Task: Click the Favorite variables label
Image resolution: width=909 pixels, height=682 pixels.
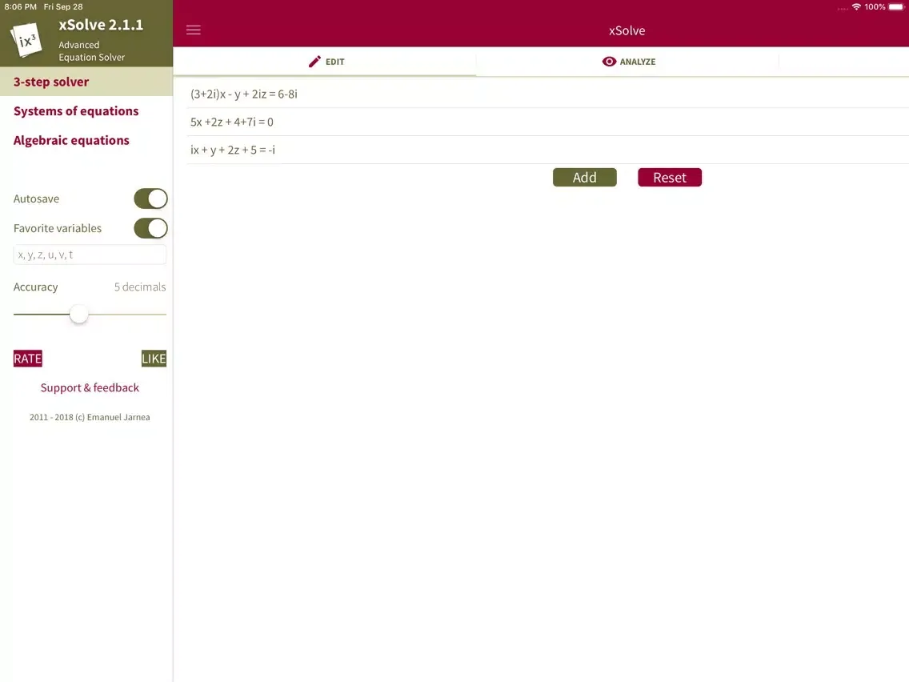Action: coord(58,228)
